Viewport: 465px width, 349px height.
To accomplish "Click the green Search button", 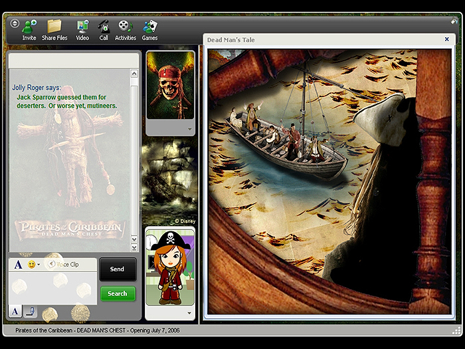I will pyautogui.click(x=118, y=294).
